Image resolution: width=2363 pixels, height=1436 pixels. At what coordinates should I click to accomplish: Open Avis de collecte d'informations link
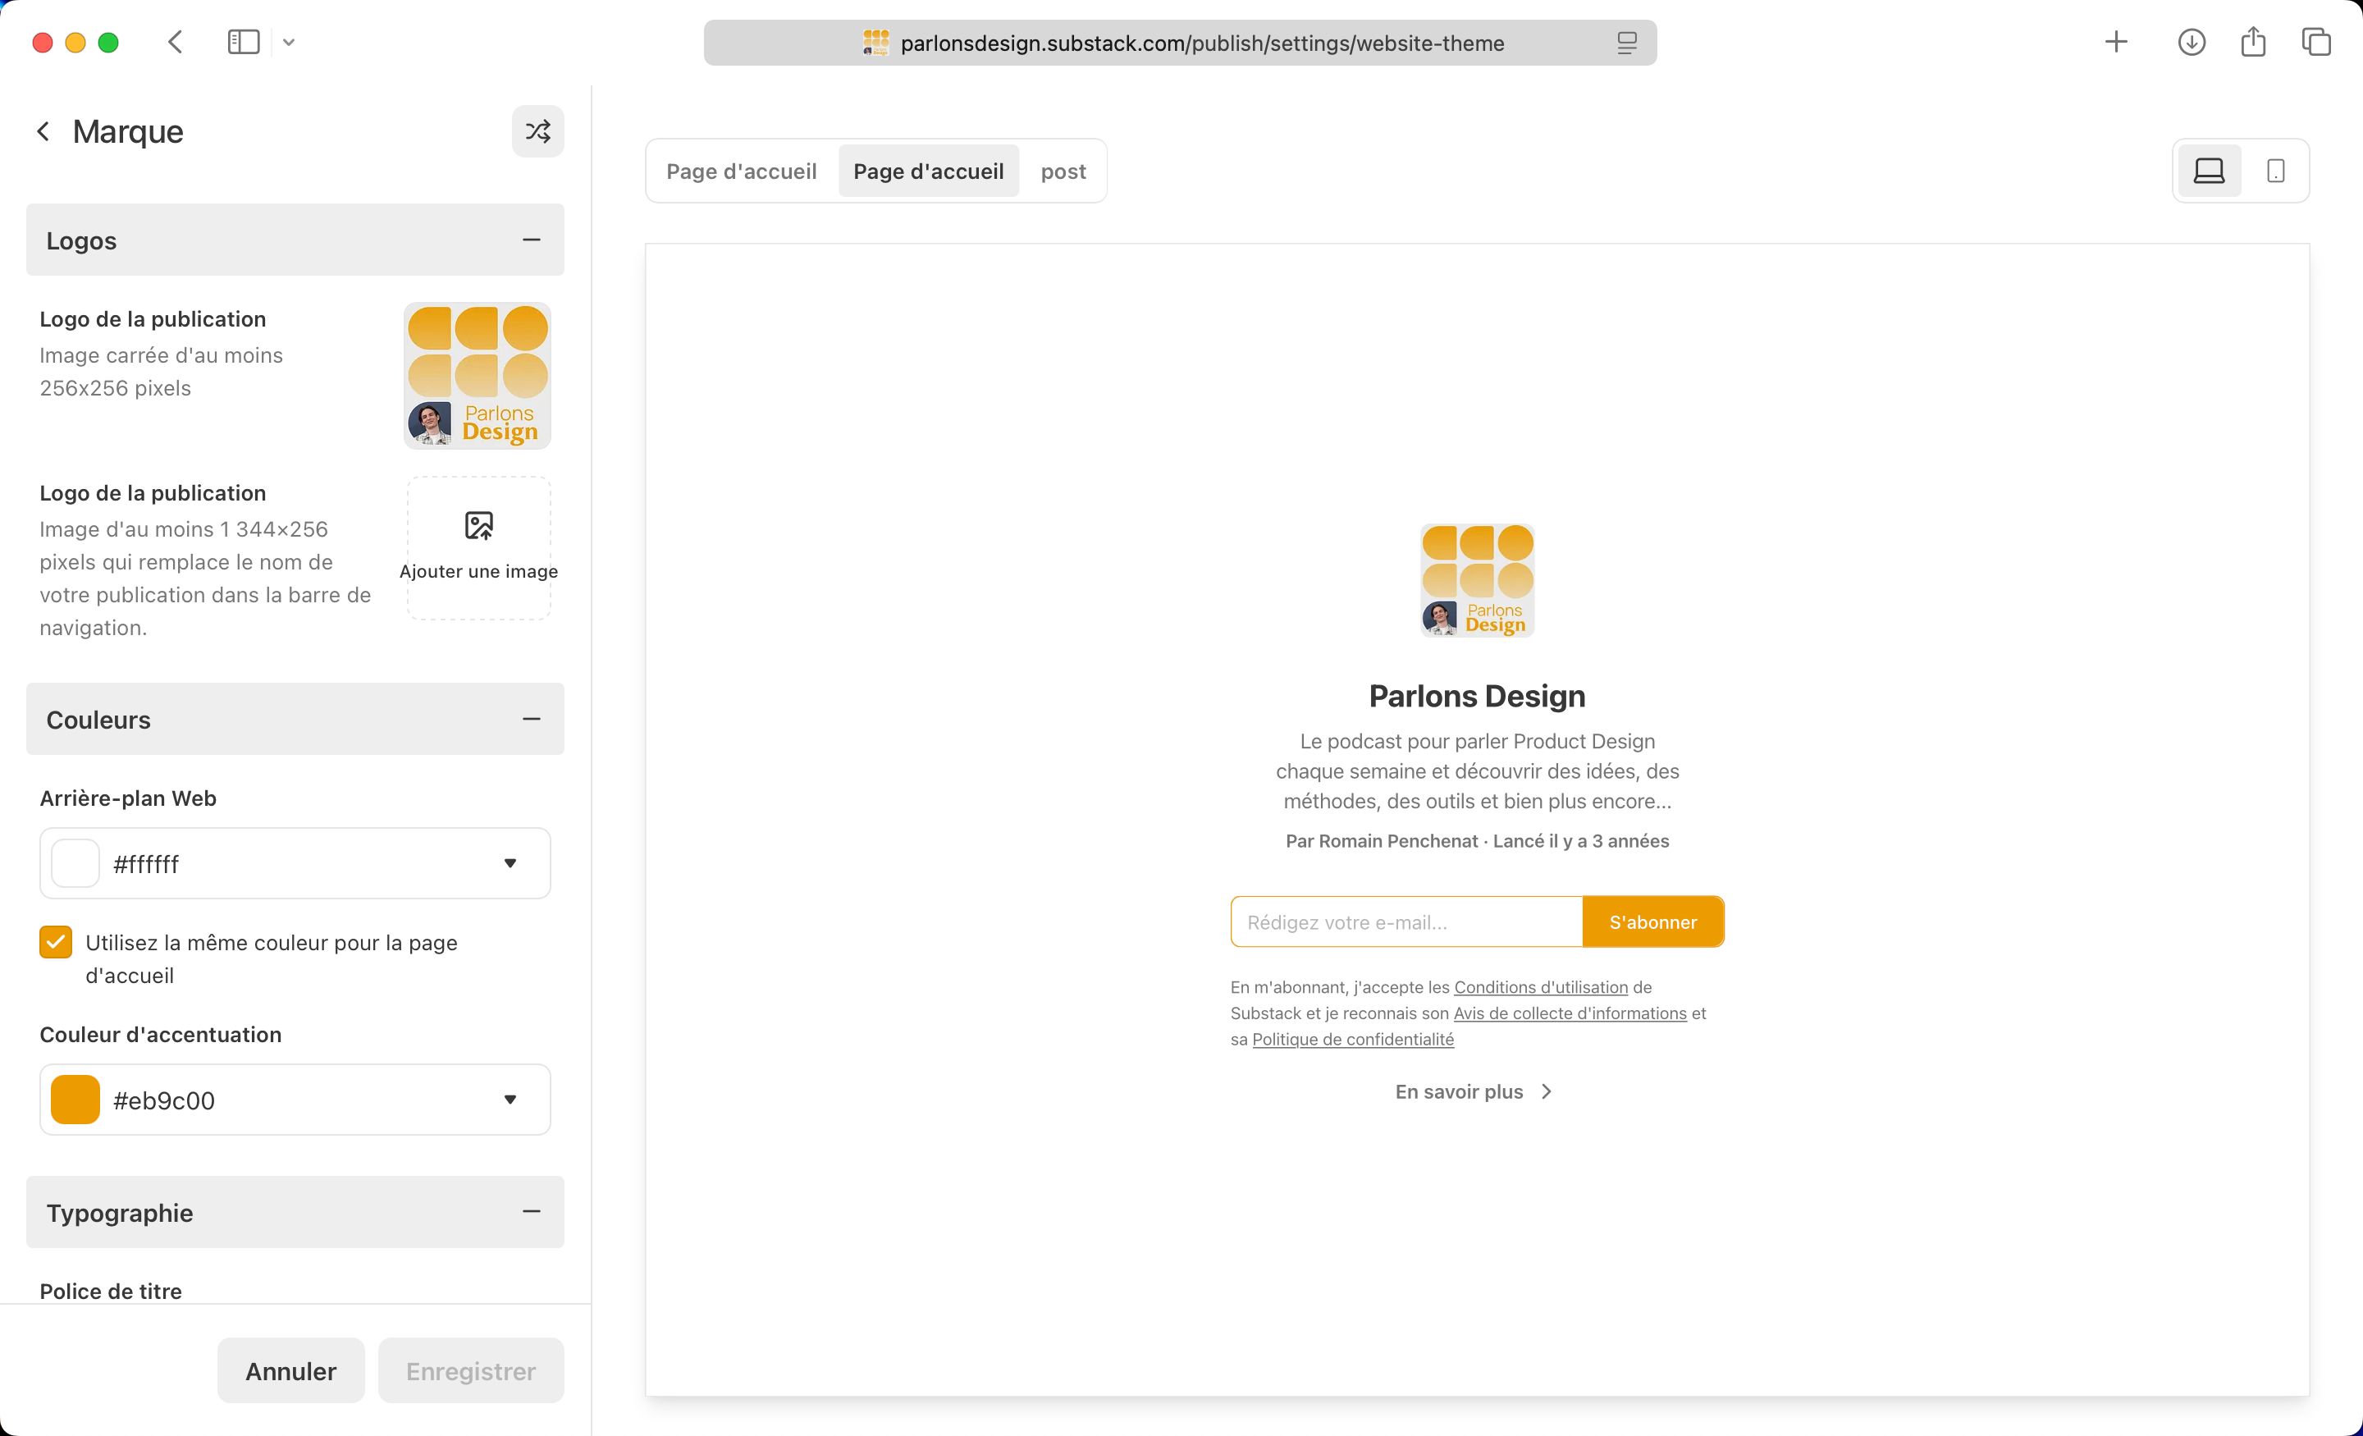pos(1570,1013)
